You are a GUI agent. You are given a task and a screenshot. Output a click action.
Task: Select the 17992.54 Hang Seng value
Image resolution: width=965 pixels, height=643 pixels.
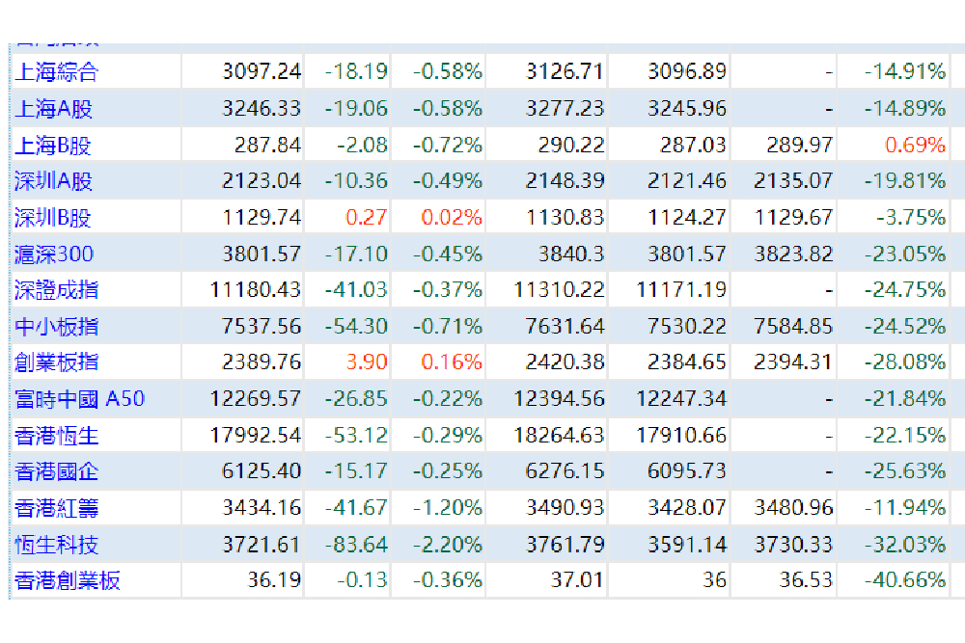coord(256,435)
